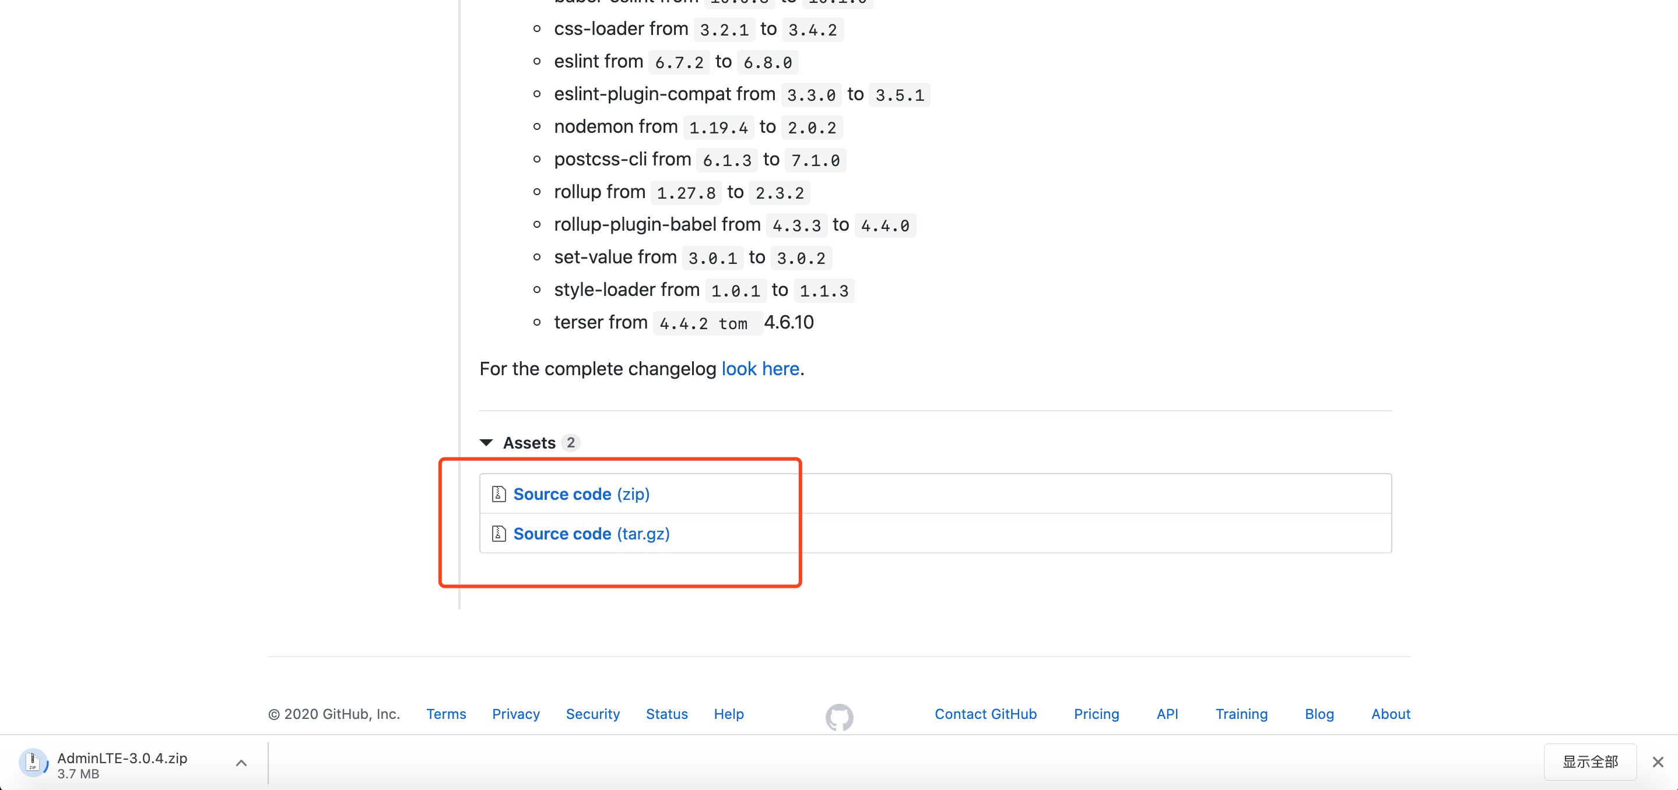Download Source code (zip)
Screen dimensions: 1678x790
coord(581,494)
